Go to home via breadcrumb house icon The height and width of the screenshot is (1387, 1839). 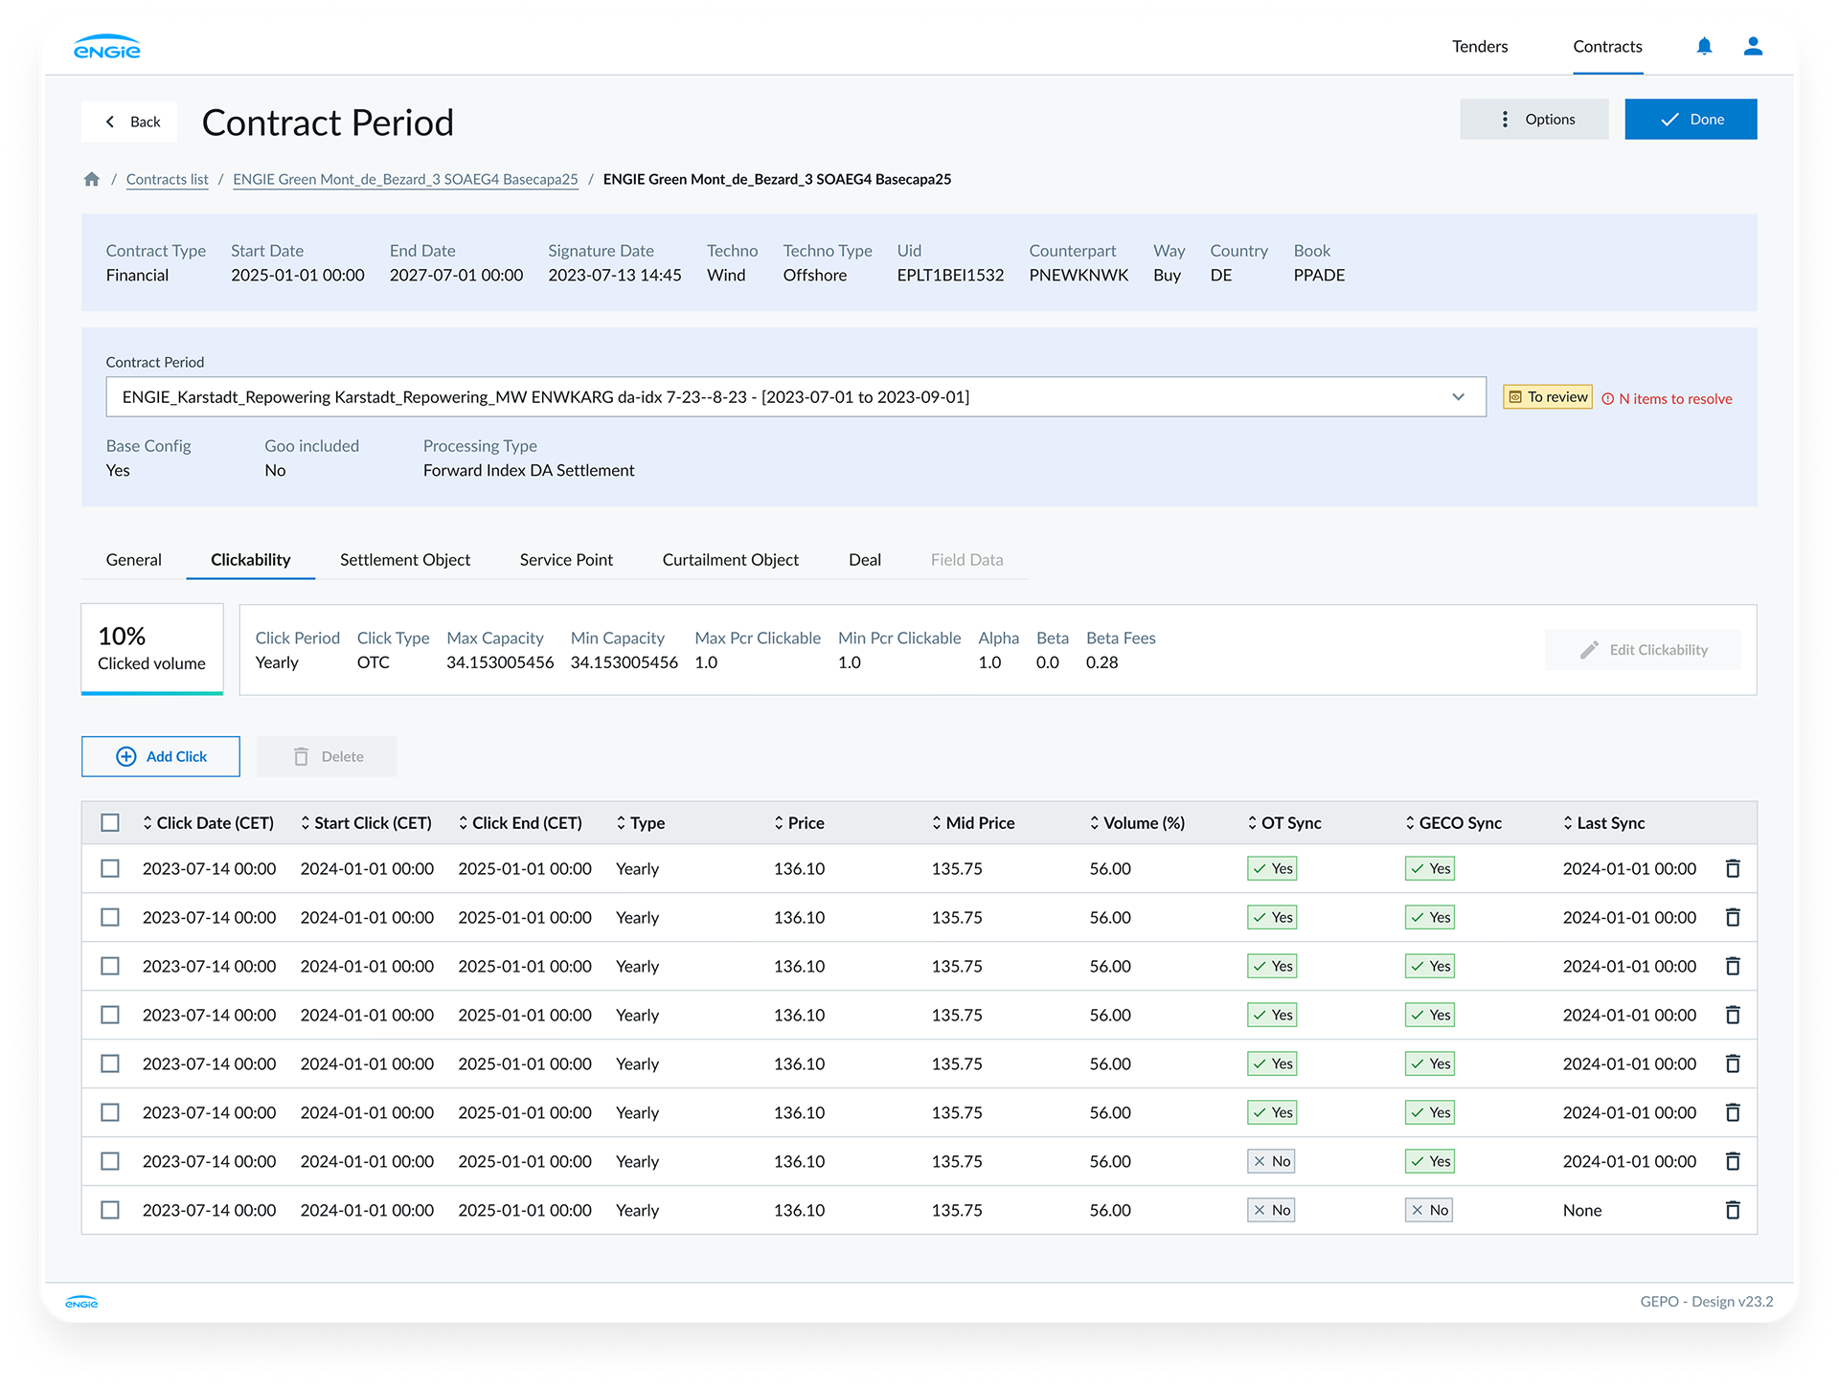[92, 179]
